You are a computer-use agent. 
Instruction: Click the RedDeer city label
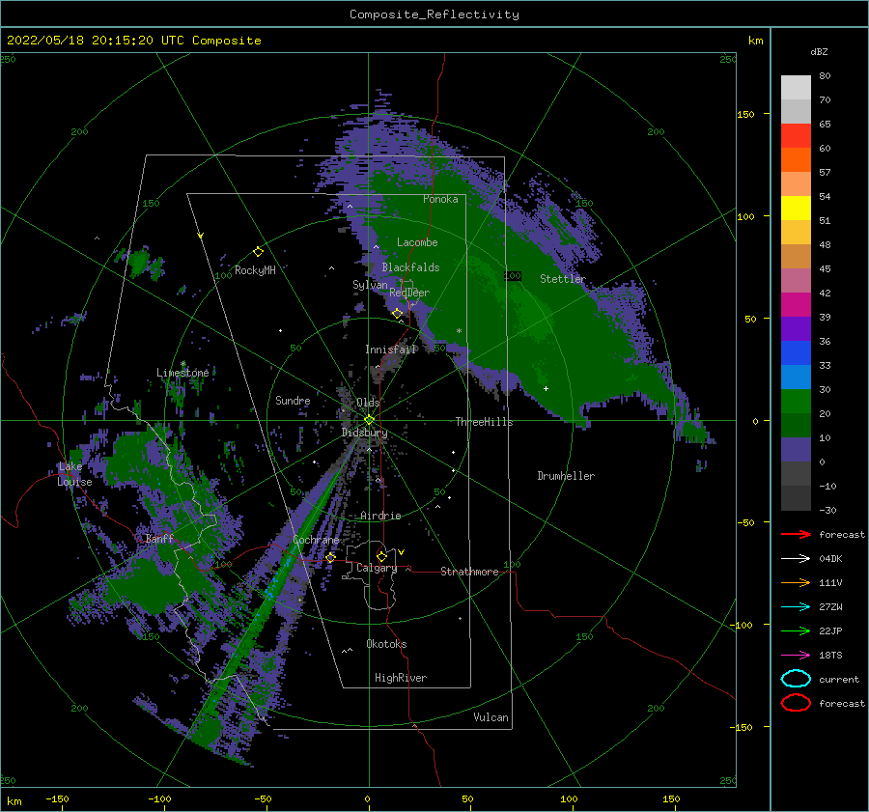(409, 293)
